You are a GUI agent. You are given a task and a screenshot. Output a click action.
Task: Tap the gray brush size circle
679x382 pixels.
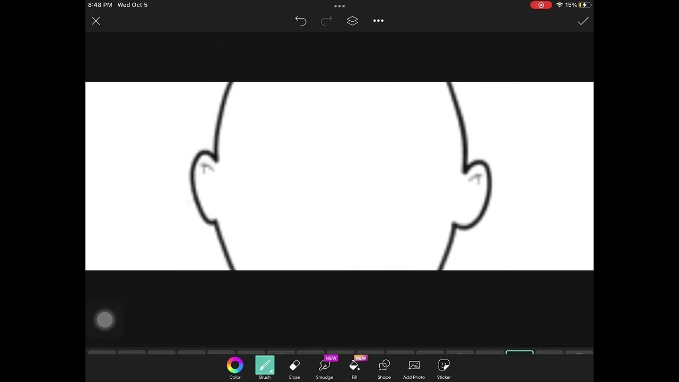(x=105, y=319)
